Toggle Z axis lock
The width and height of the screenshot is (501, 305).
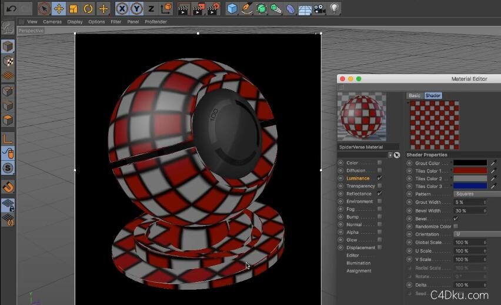coord(151,9)
